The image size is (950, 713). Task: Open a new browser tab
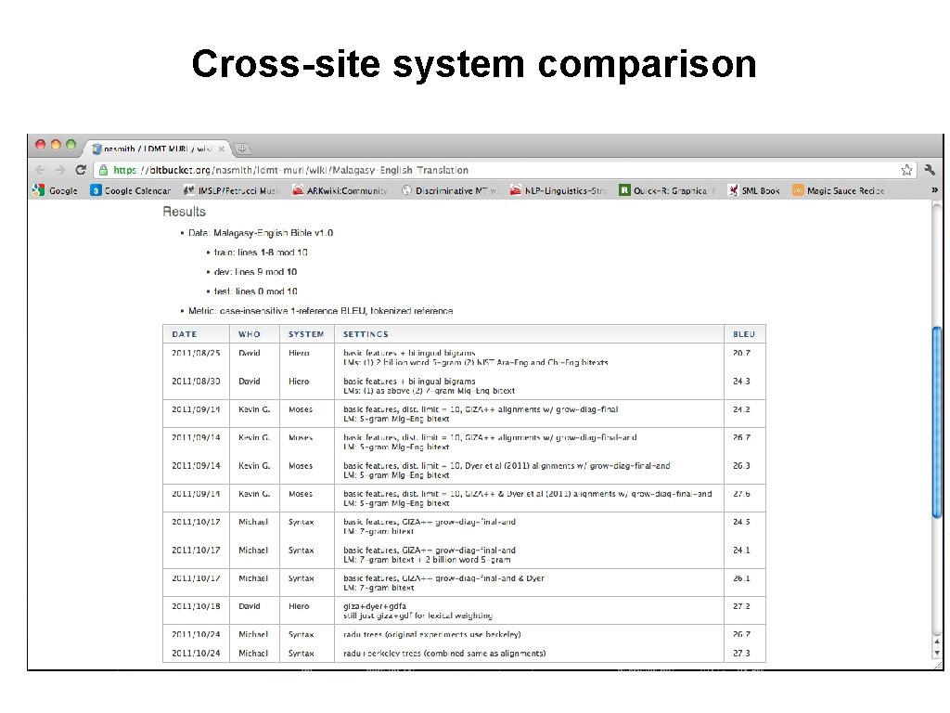point(240,149)
